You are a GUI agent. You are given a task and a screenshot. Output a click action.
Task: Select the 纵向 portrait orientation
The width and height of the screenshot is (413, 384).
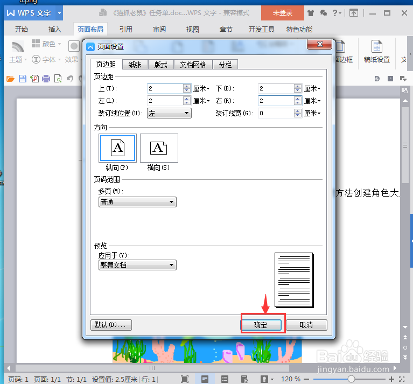coord(117,148)
